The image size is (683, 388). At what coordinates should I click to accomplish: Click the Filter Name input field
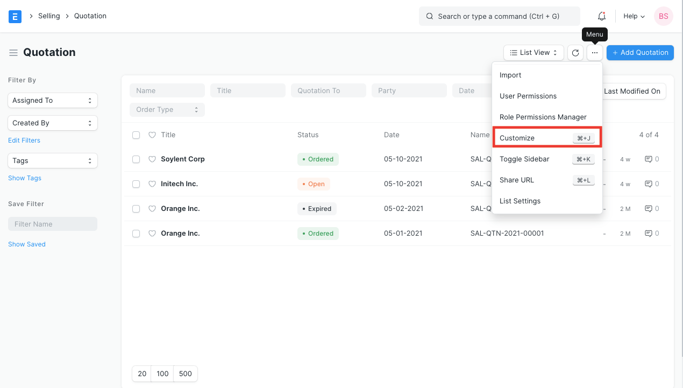coord(52,223)
